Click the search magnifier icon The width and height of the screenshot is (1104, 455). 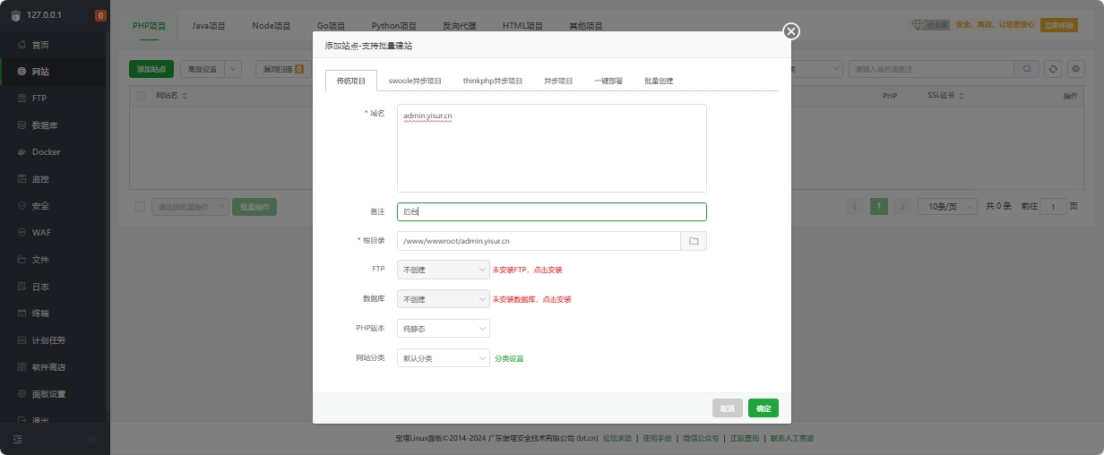click(1027, 69)
